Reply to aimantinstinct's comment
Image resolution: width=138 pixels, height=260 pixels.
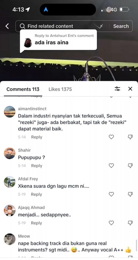click(37, 137)
